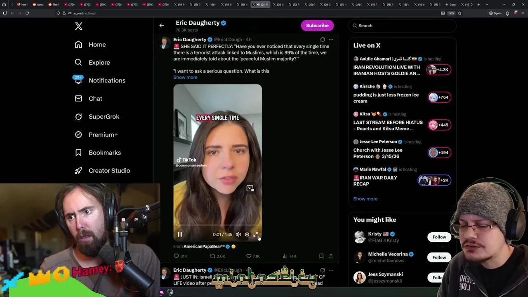Image resolution: width=528 pixels, height=297 pixels.
Task: Click the +445 listeners badge
Action: [439, 125]
